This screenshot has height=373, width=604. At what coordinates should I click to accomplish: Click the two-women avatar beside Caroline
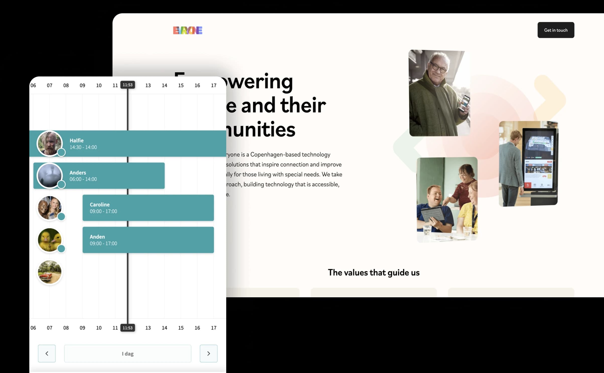pyautogui.click(x=49, y=208)
